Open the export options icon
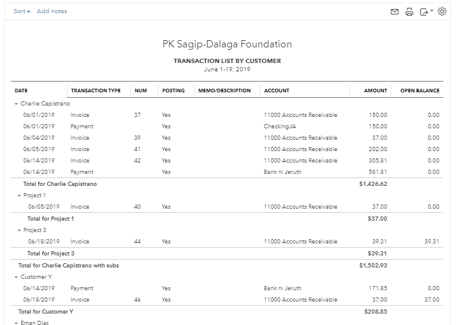The height and width of the screenshot is (325, 468). click(x=425, y=11)
